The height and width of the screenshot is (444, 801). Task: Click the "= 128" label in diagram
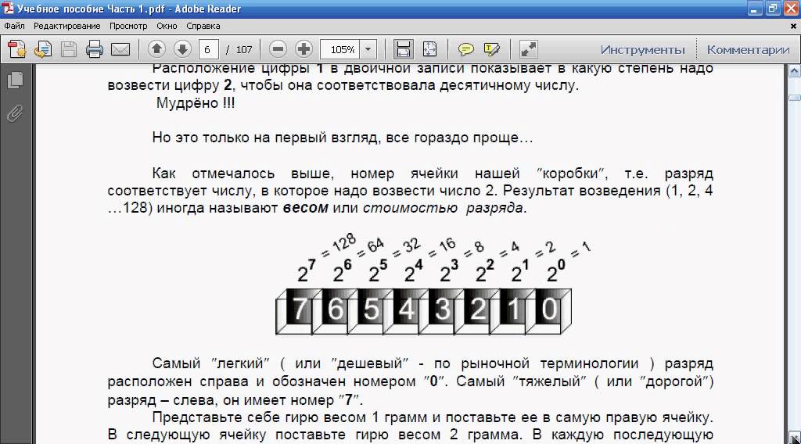coord(338,245)
